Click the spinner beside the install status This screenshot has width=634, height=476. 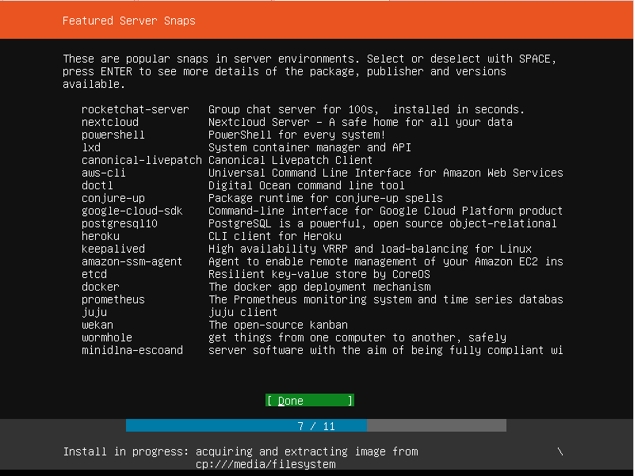(560, 451)
